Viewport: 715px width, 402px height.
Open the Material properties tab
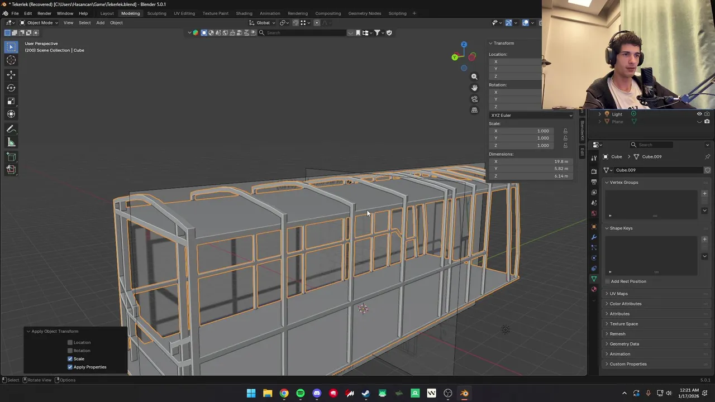pyautogui.click(x=594, y=289)
